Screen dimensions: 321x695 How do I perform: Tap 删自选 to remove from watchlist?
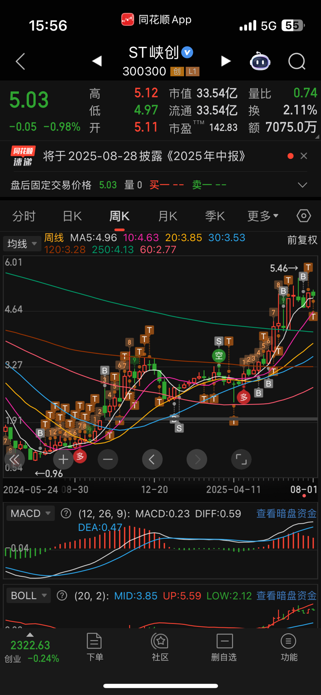[224, 647]
